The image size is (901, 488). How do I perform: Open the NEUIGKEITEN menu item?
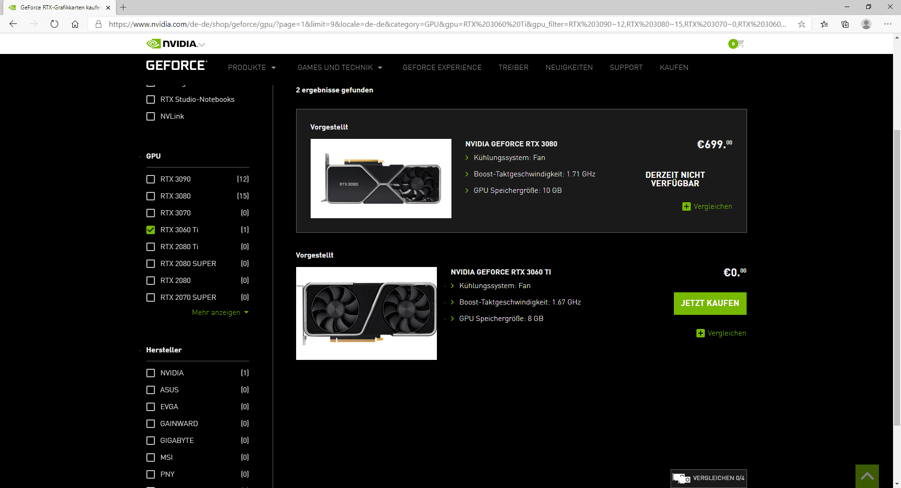(569, 68)
